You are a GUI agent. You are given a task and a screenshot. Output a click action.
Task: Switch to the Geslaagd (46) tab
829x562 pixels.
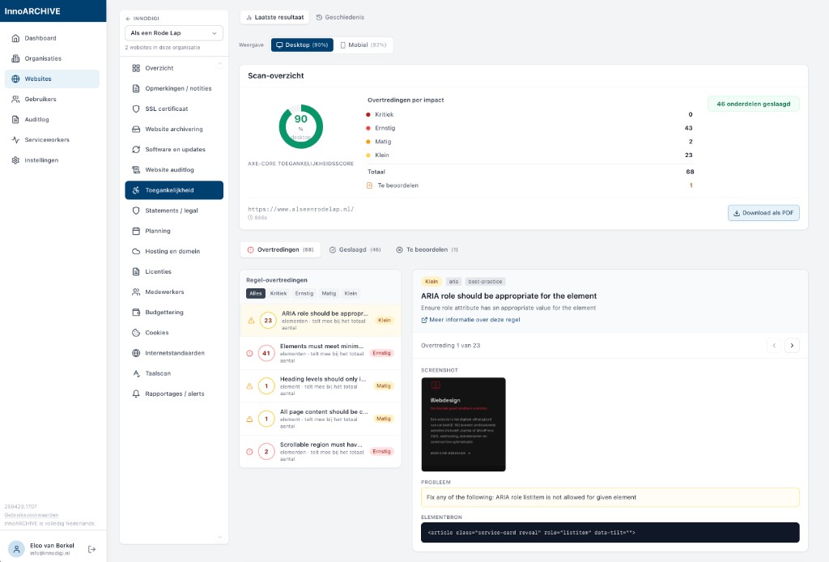(x=355, y=249)
